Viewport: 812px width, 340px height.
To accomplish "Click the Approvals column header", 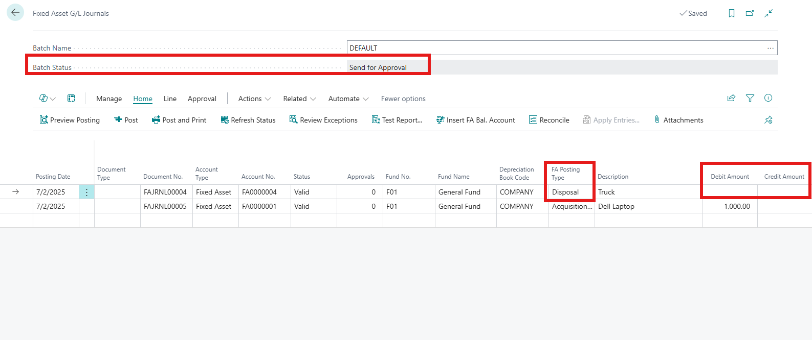I will click(361, 177).
